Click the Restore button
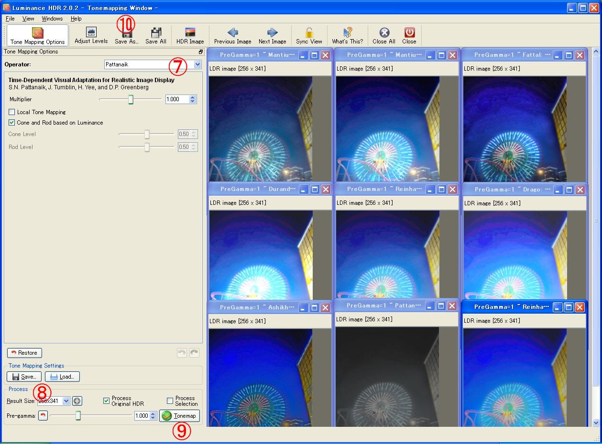This screenshot has width=602, height=444. [24, 353]
